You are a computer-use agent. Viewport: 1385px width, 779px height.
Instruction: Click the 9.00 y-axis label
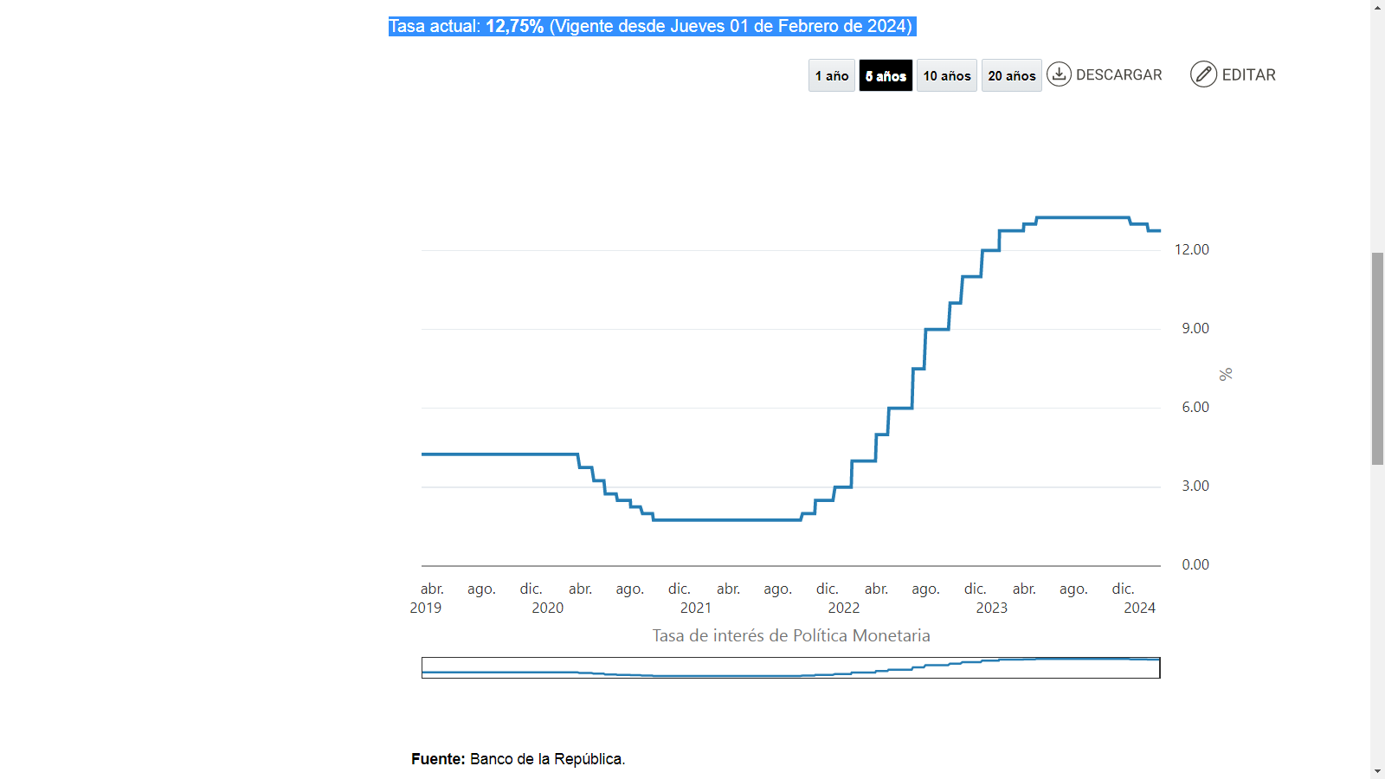coord(1195,328)
